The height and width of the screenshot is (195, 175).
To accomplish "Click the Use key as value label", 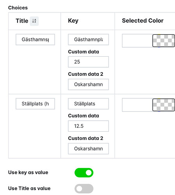I will coord(28,172).
